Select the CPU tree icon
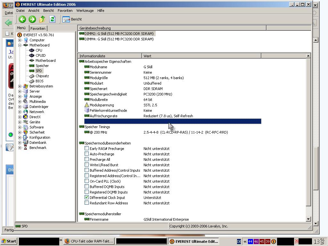The width and height of the screenshot is (328, 246). coord(32,50)
